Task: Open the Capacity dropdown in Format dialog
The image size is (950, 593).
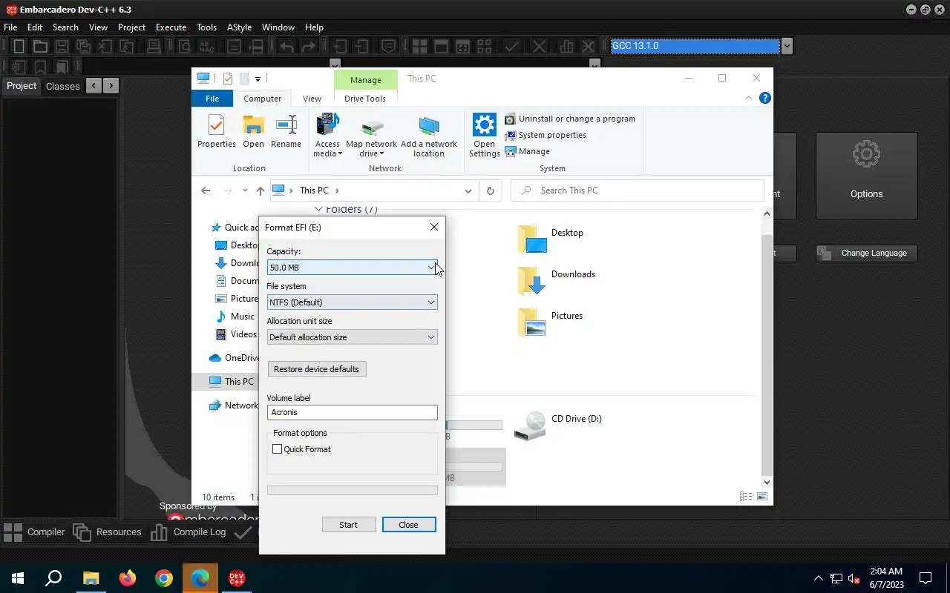Action: pos(352,268)
